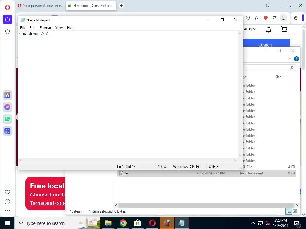Screen dimensions: 306x229
Task: Open the Windows Start menu
Action: [7, 223]
